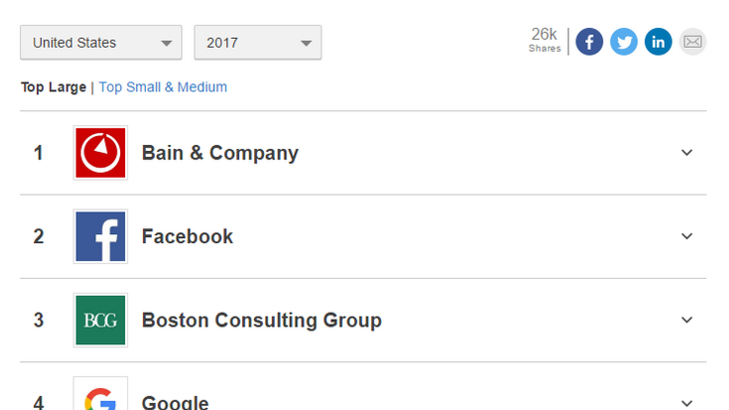The height and width of the screenshot is (410, 729).
Task: Open the Boston Consulting Group name
Action: pos(262,320)
